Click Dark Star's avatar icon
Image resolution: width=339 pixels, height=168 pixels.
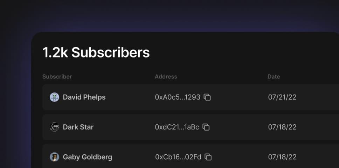[54, 127]
